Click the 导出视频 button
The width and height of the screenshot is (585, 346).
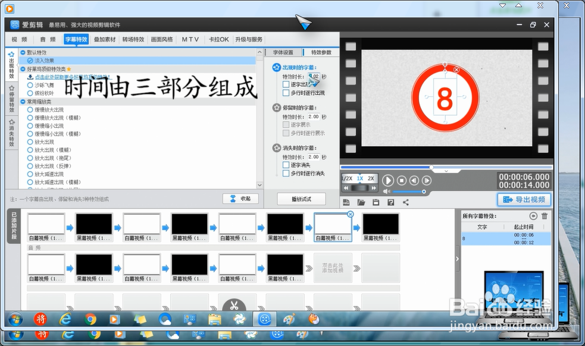point(524,200)
